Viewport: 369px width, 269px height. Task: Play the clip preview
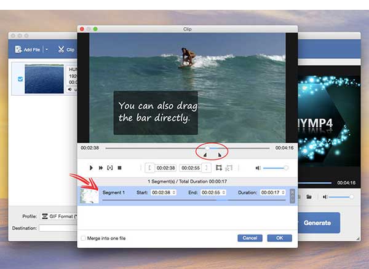[x=91, y=168]
